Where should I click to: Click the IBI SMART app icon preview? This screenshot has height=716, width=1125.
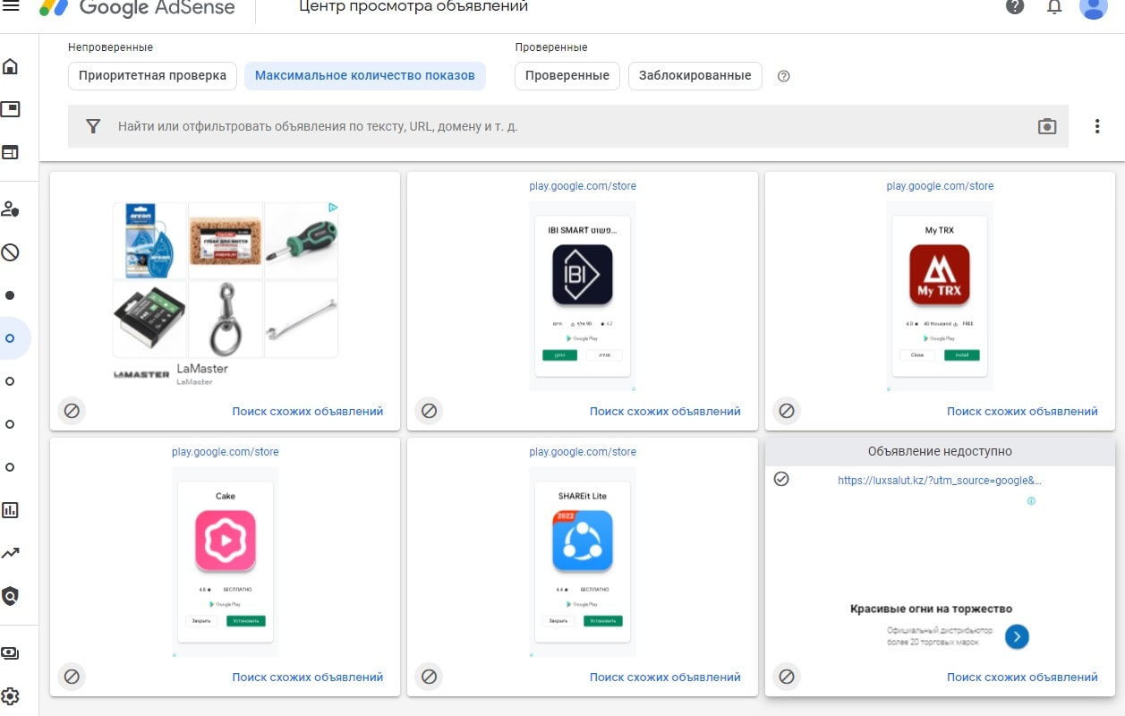[583, 276]
